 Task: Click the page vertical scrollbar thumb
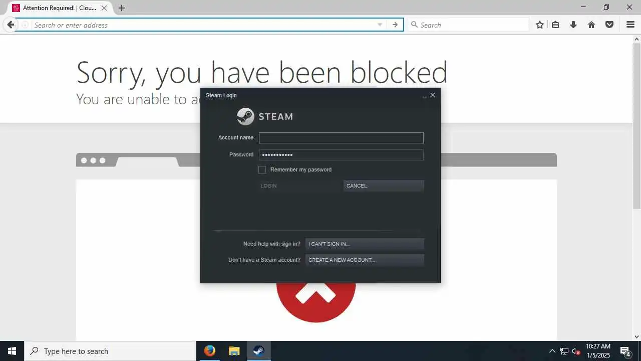[636, 125]
